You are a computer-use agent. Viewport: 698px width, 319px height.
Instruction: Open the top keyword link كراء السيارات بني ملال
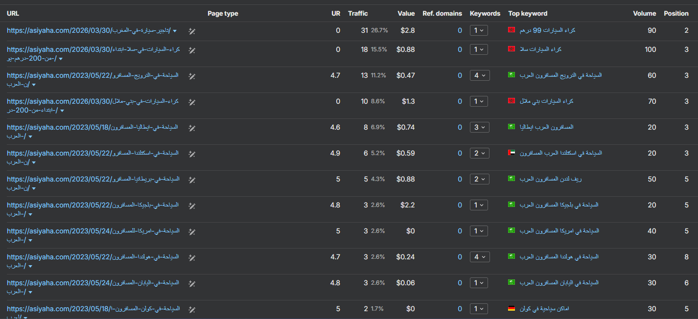[546, 101]
